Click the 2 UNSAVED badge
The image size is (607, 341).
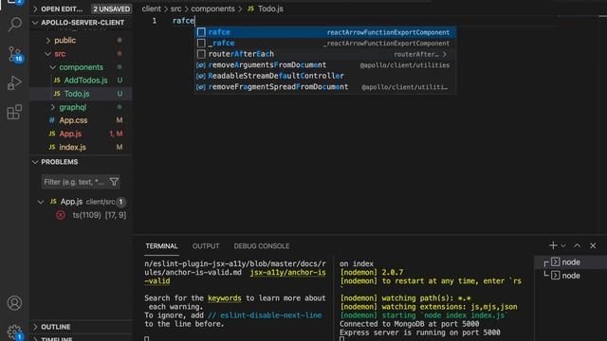(x=112, y=9)
